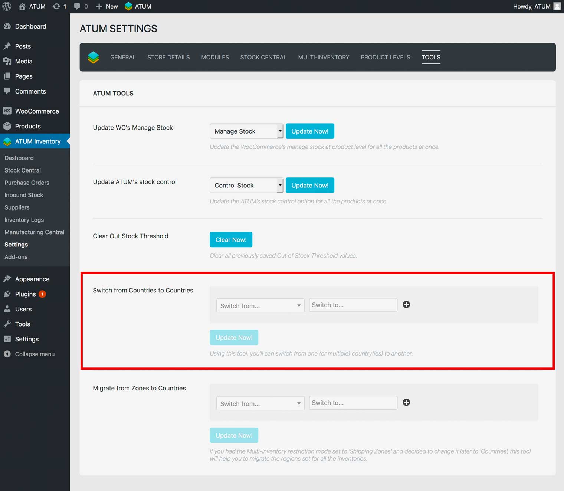Open the Plugins menu with update badge

click(x=25, y=294)
